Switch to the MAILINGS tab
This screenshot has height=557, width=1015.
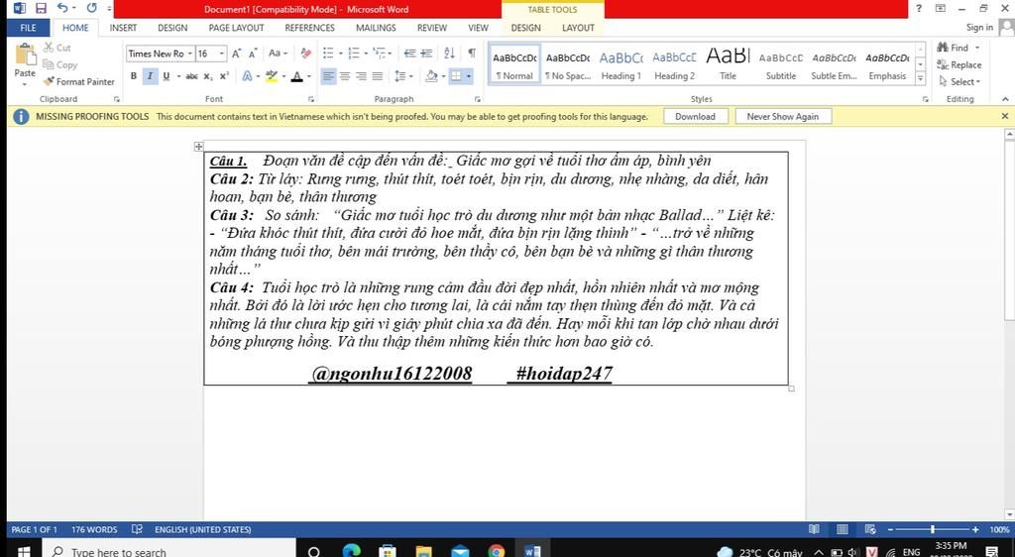(376, 28)
